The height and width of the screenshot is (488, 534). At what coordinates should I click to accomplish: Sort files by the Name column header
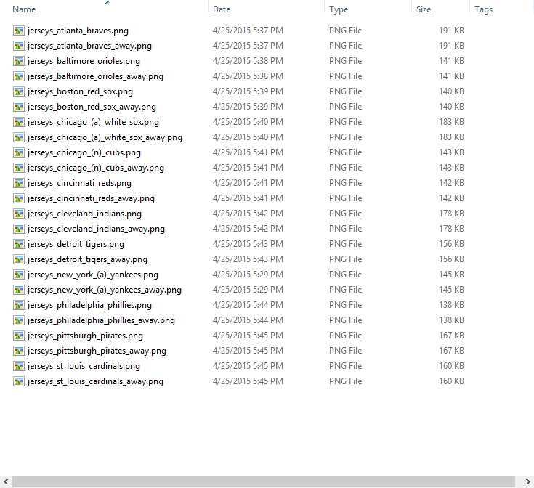click(x=24, y=9)
